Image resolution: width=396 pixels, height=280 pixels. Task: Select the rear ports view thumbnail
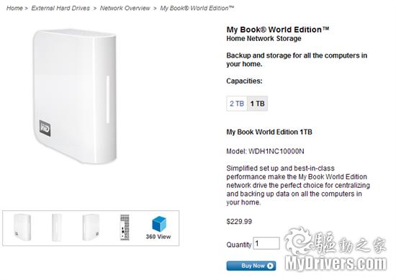pos(125,227)
